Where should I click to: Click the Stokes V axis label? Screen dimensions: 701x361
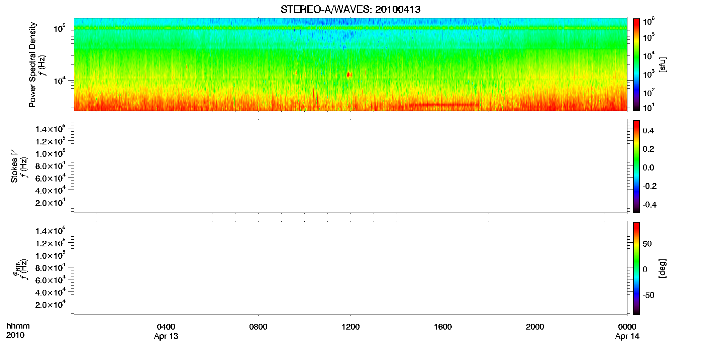tap(14, 166)
